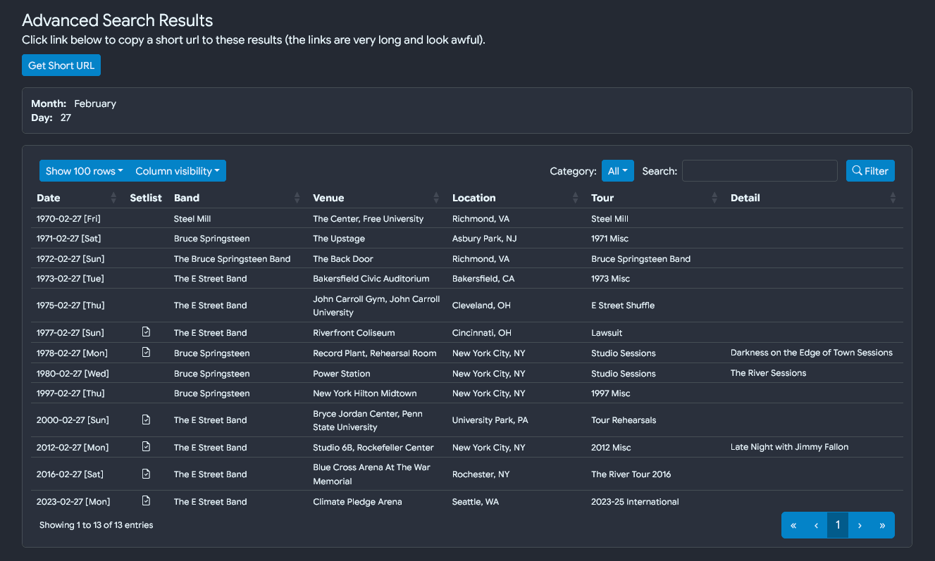This screenshot has height=561, width=935.
Task: Open the Category All dropdown
Action: click(x=617, y=171)
